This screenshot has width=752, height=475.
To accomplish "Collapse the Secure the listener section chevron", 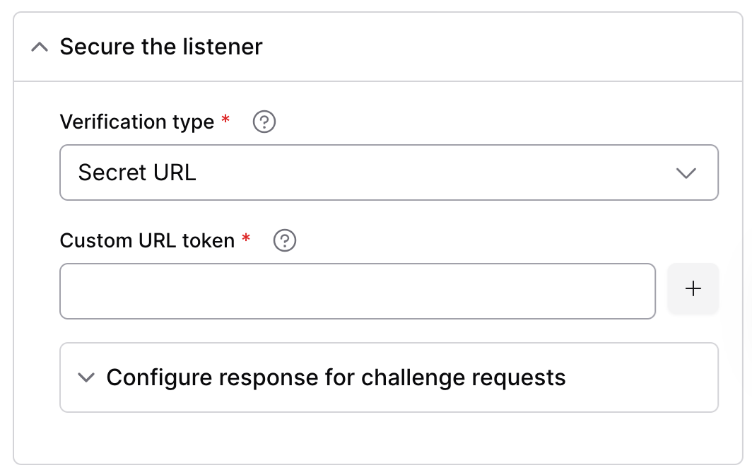I will click(x=40, y=47).
